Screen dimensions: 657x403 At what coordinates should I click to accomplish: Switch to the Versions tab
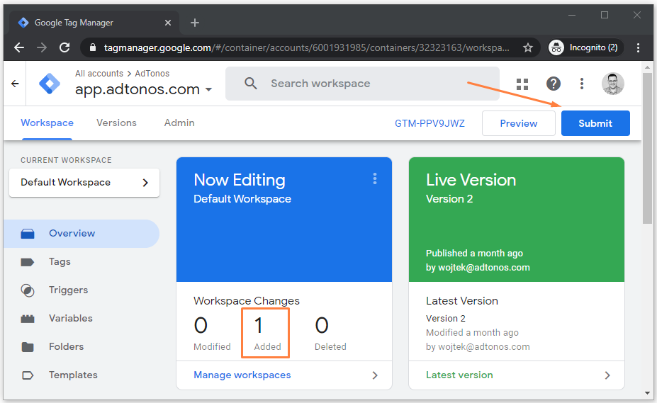pos(116,123)
